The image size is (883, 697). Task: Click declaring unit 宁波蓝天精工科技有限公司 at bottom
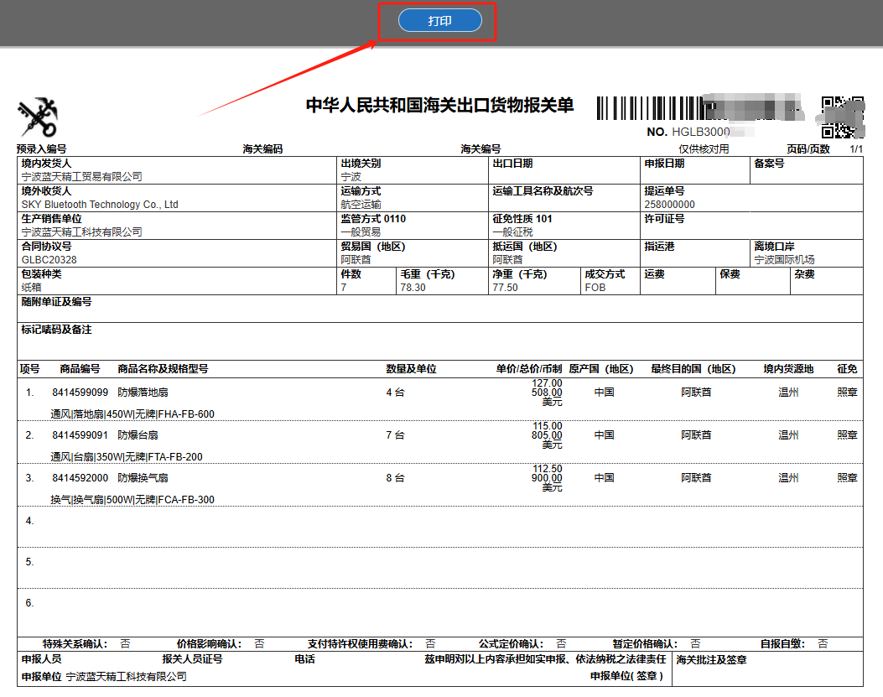pos(126,676)
